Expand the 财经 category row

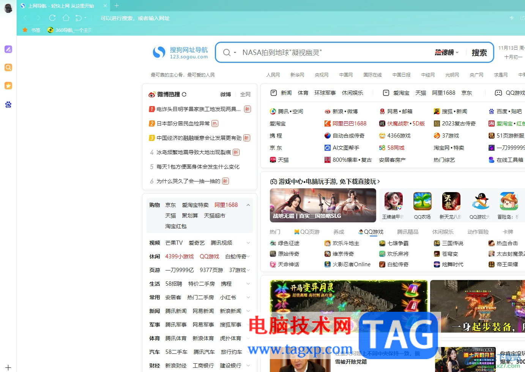coord(248,366)
